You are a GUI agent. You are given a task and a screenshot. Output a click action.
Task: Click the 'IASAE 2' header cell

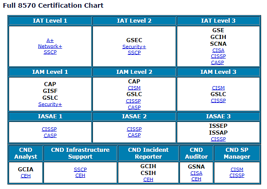click(134, 116)
